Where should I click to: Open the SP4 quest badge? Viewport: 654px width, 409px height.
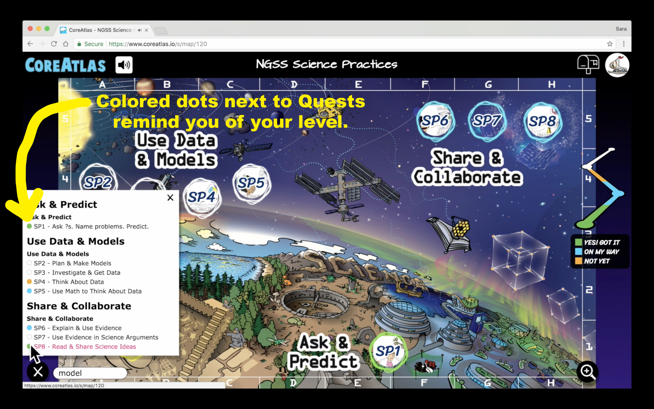pos(202,197)
